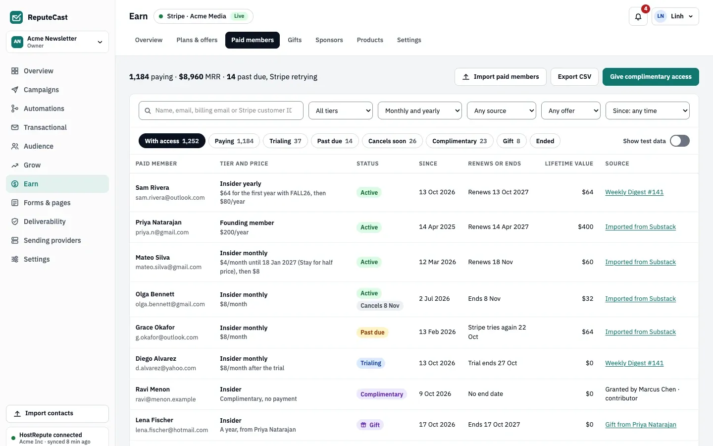Toggle the Show test data switch
The image size is (713, 446).
[x=679, y=141]
